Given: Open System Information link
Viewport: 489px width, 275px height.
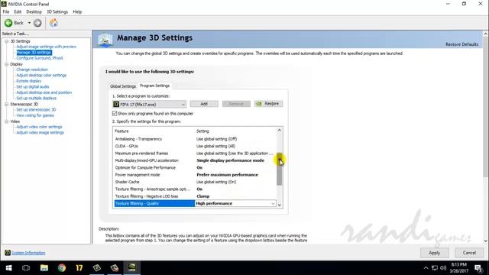Looking at the screenshot, I should (28, 253).
